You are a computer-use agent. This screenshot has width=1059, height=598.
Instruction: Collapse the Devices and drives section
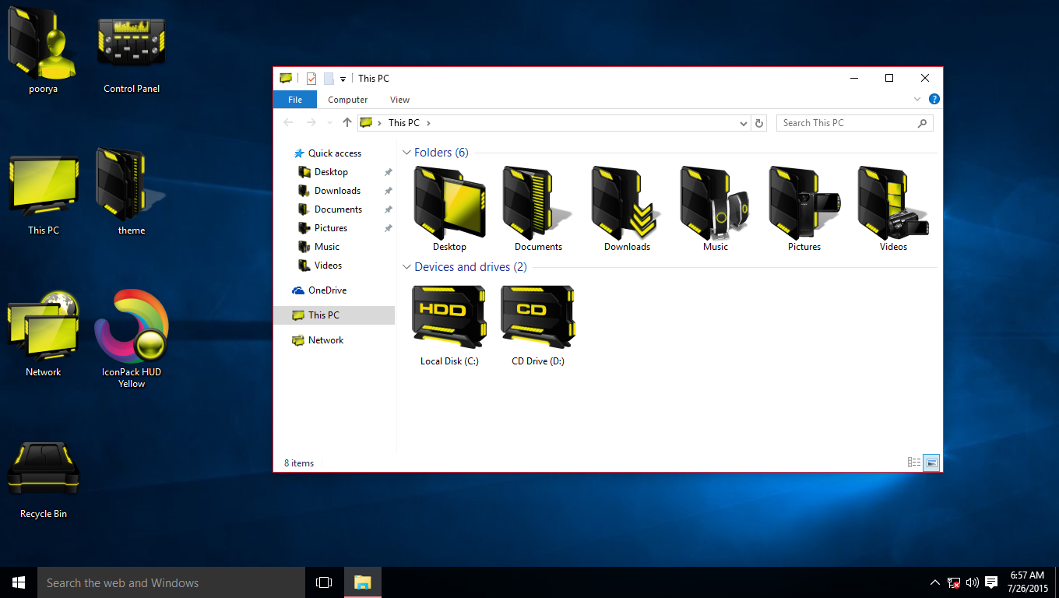pos(406,266)
